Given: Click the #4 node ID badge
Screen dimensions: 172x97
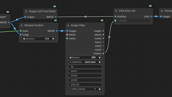Looking at the screenshot, I should (x=8, y=12).
